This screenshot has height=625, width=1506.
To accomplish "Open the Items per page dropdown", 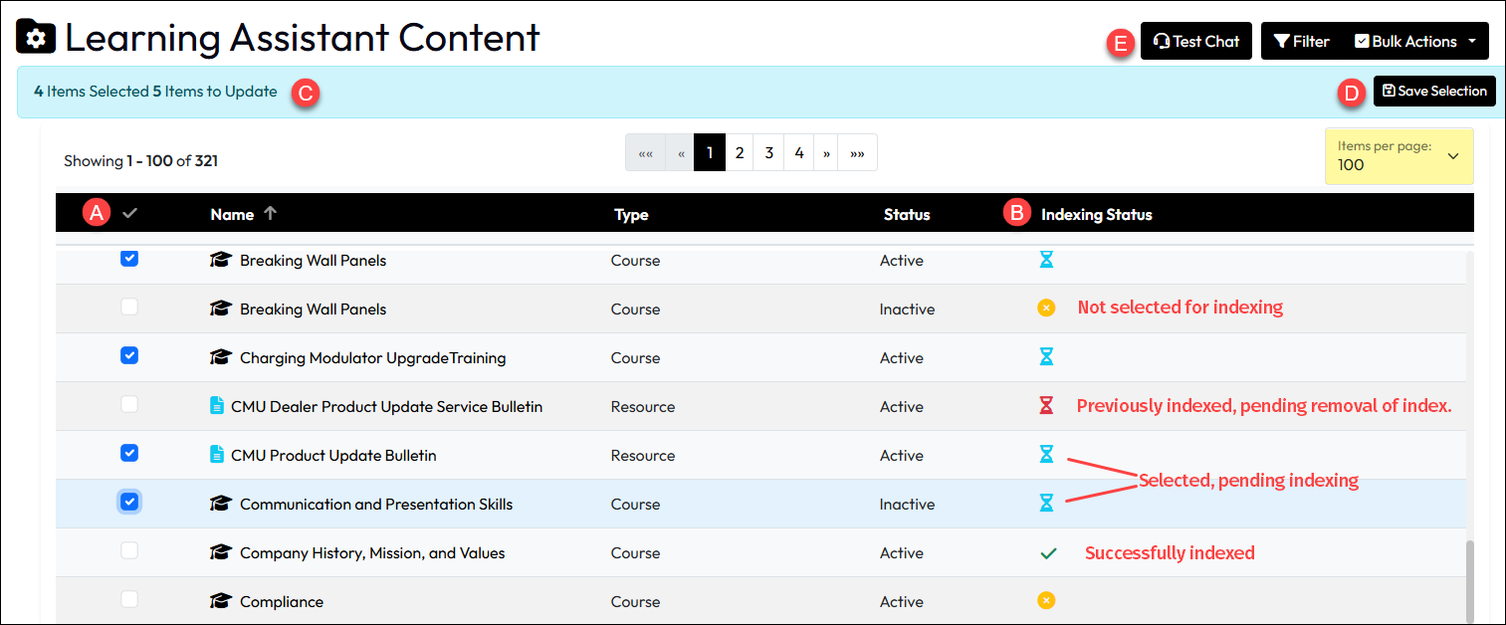I will point(1398,156).
